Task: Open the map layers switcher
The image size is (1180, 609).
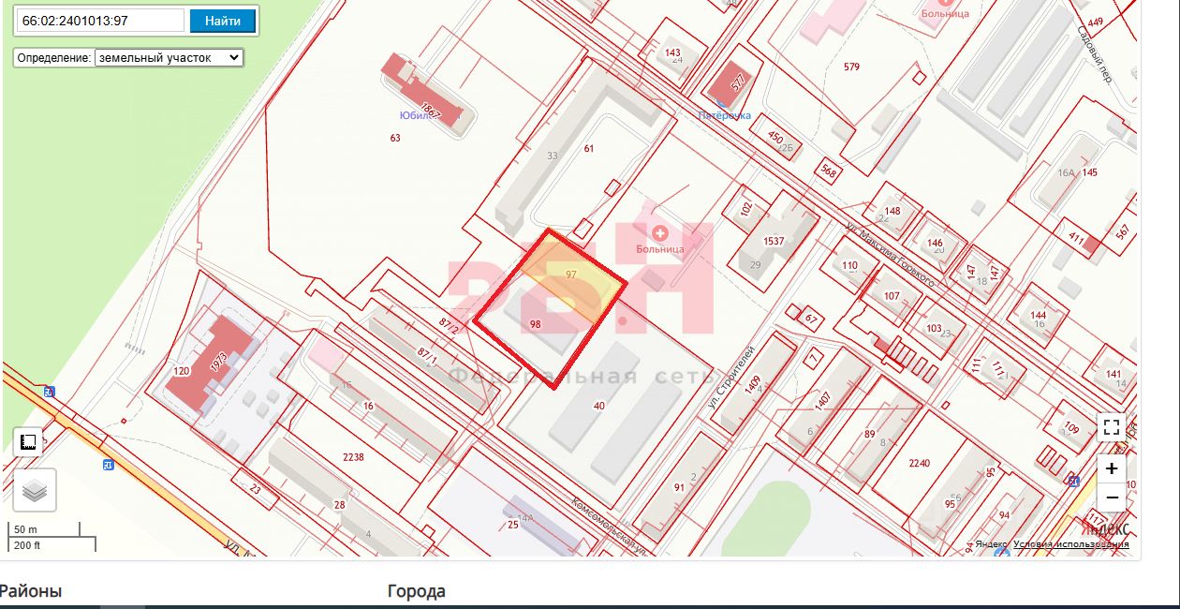Action: click(35, 490)
